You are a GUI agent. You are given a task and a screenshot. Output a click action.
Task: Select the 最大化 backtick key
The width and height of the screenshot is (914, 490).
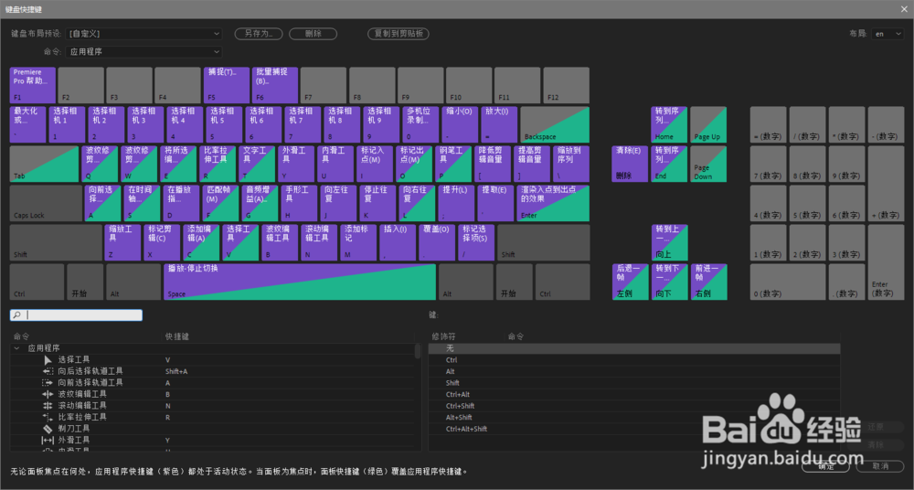(x=28, y=125)
